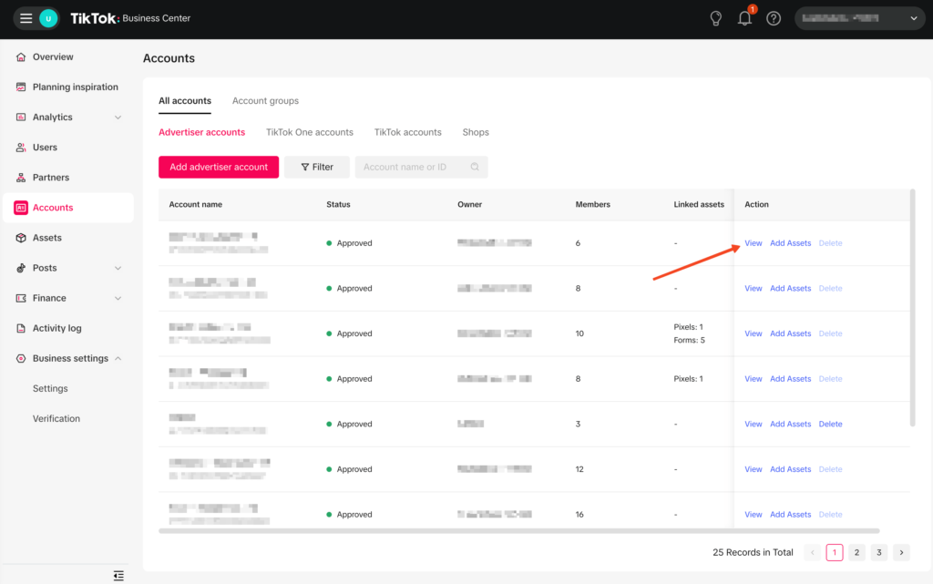This screenshot has width=933, height=584.
Task: Switch to the Shops tab
Action: tap(476, 132)
